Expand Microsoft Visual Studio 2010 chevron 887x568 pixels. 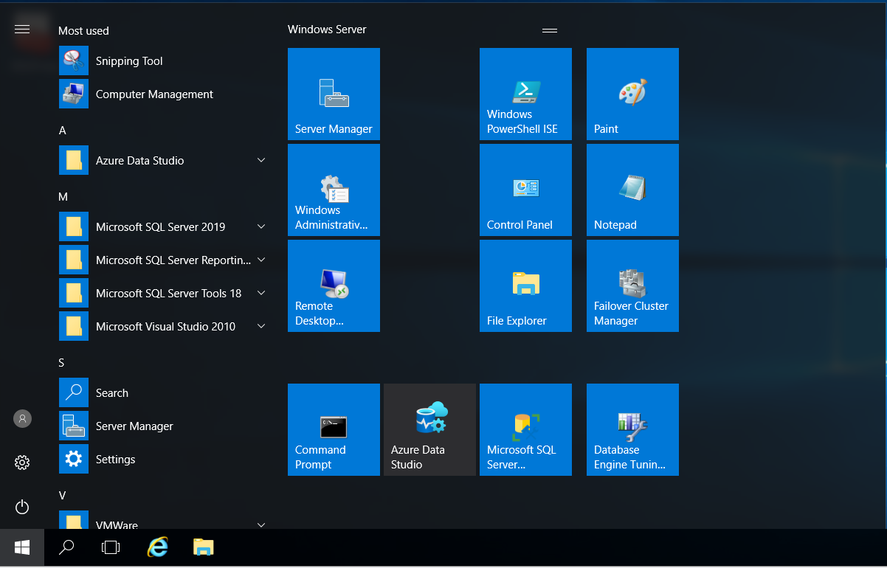coord(261,326)
